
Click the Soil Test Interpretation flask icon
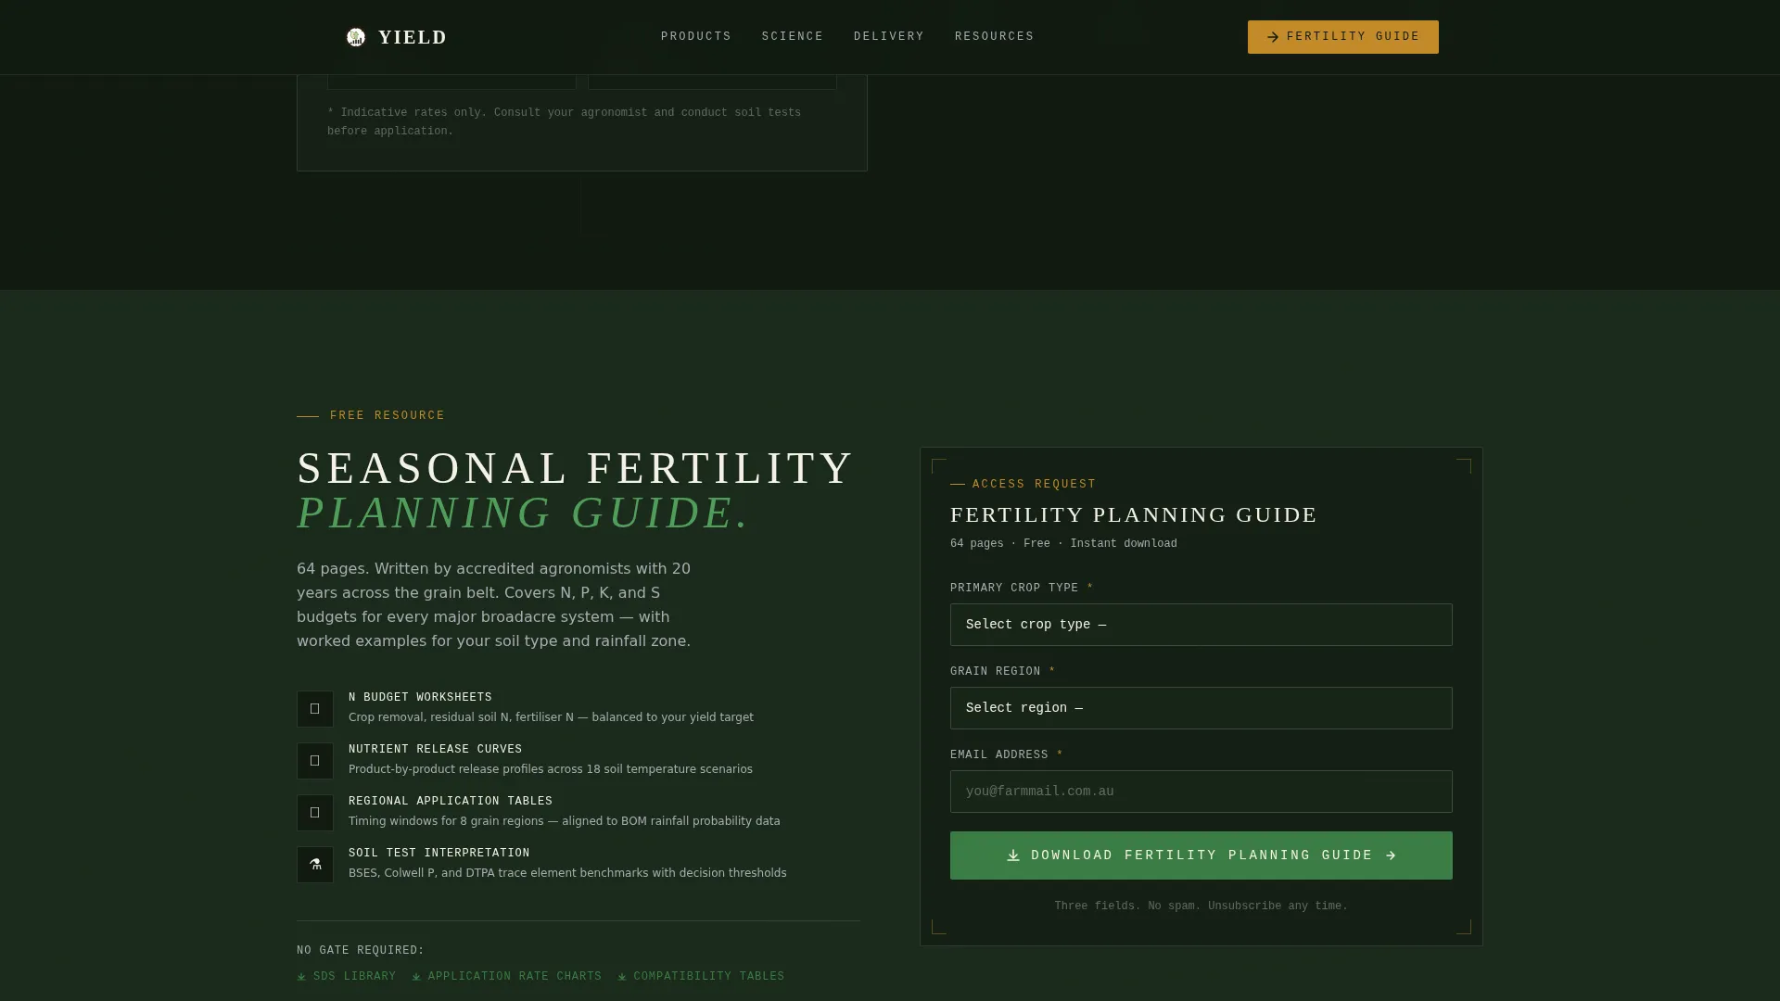click(x=315, y=865)
